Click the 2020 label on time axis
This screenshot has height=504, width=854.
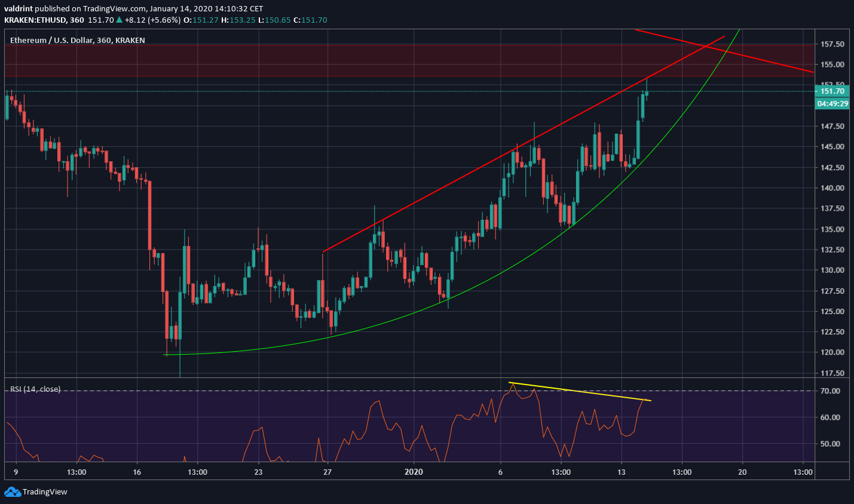pos(414,472)
